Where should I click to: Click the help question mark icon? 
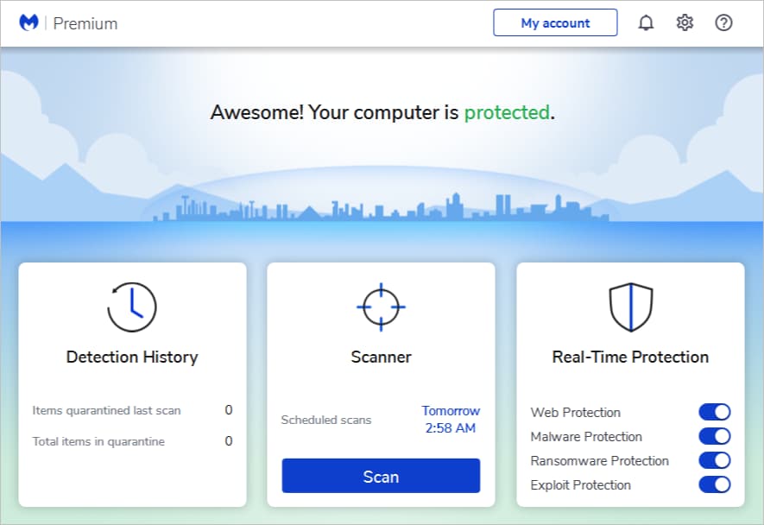pos(723,23)
